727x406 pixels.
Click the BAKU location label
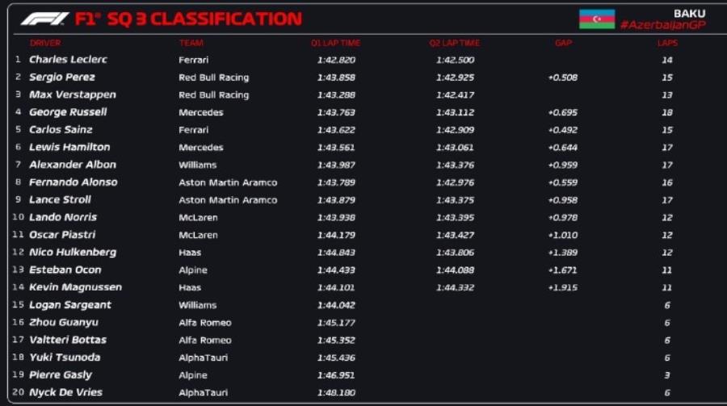coord(689,14)
